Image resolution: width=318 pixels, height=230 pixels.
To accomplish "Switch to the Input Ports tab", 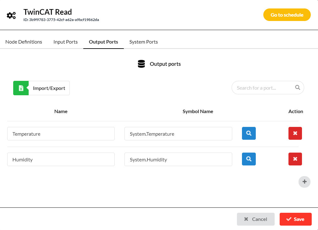I will 65,42.
